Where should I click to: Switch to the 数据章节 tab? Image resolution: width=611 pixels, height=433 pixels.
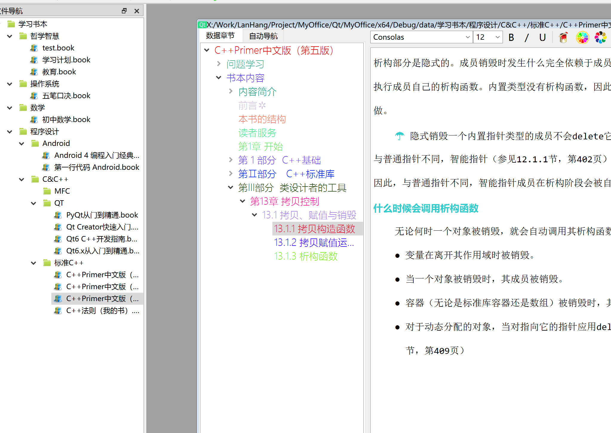click(x=220, y=36)
